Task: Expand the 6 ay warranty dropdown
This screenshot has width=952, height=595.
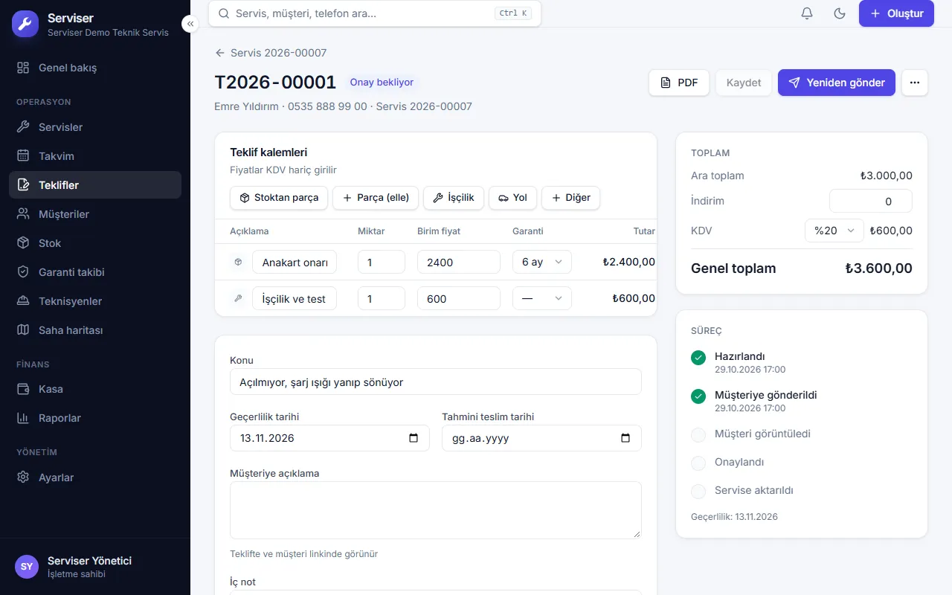Action: [x=542, y=262]
